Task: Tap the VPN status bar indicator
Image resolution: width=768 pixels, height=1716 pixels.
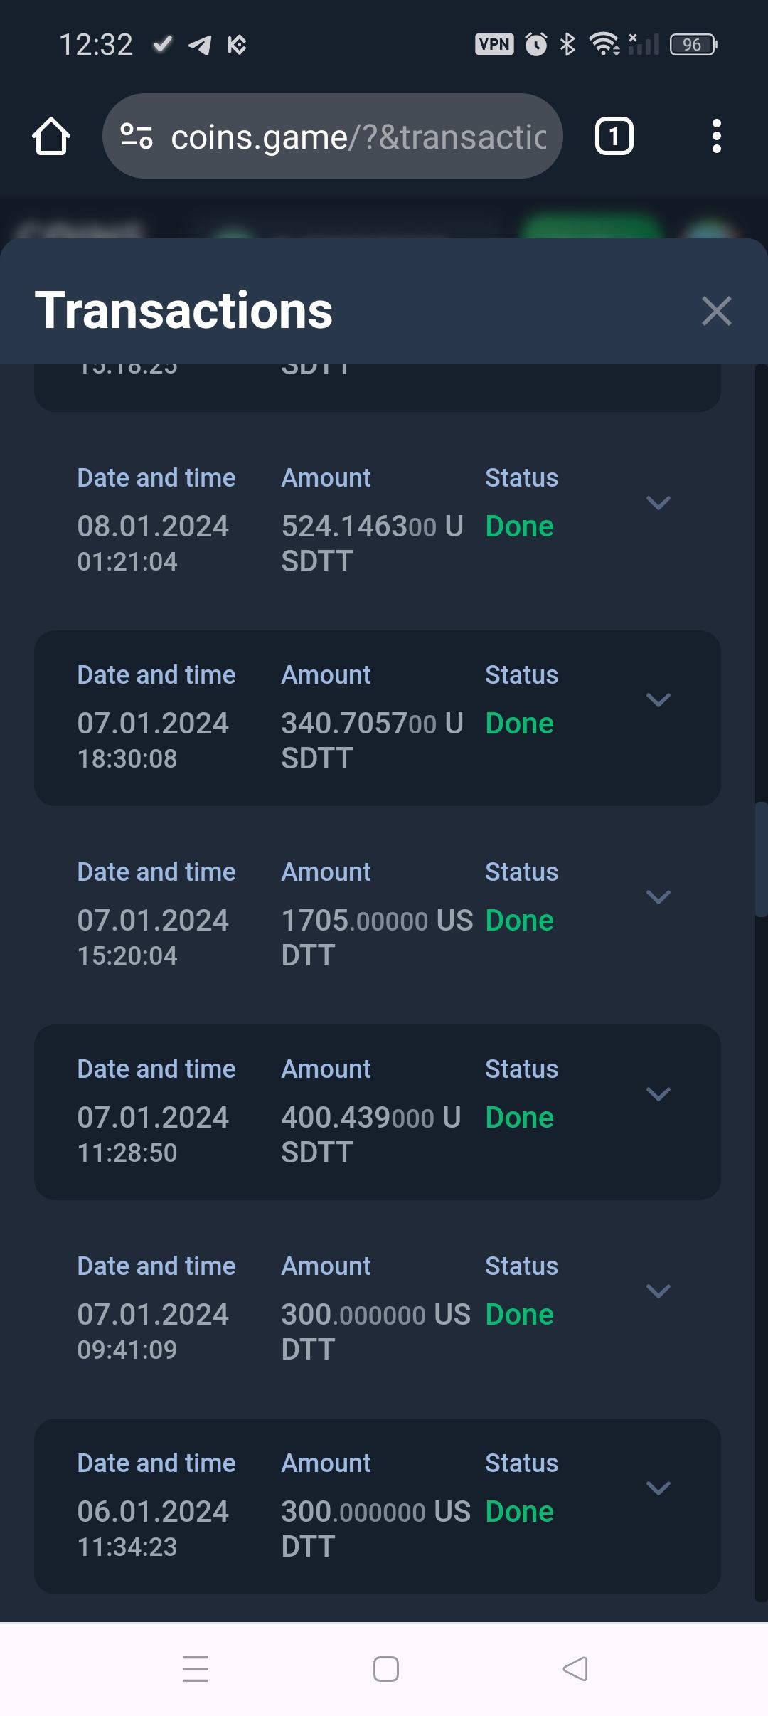Action: tap(494, 45)
